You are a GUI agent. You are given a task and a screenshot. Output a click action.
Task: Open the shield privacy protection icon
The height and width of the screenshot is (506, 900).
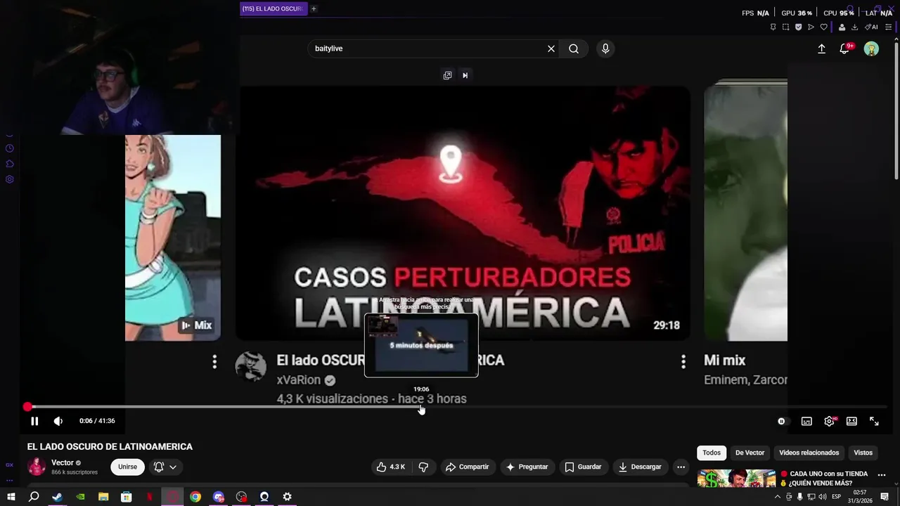click(x=798, y=27)
